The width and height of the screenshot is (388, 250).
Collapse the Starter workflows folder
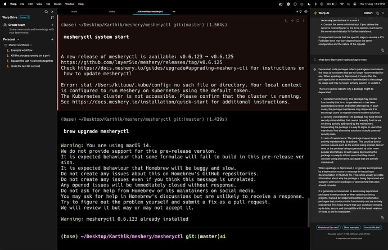pos(19,45)
